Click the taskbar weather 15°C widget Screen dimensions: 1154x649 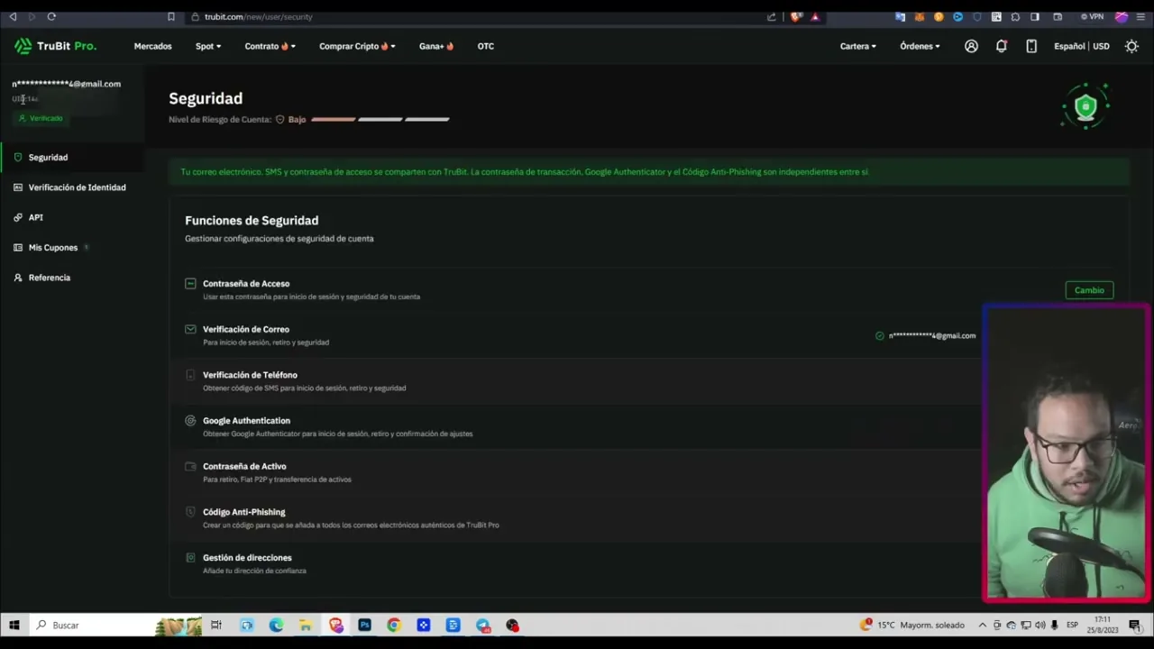point(912,626)
